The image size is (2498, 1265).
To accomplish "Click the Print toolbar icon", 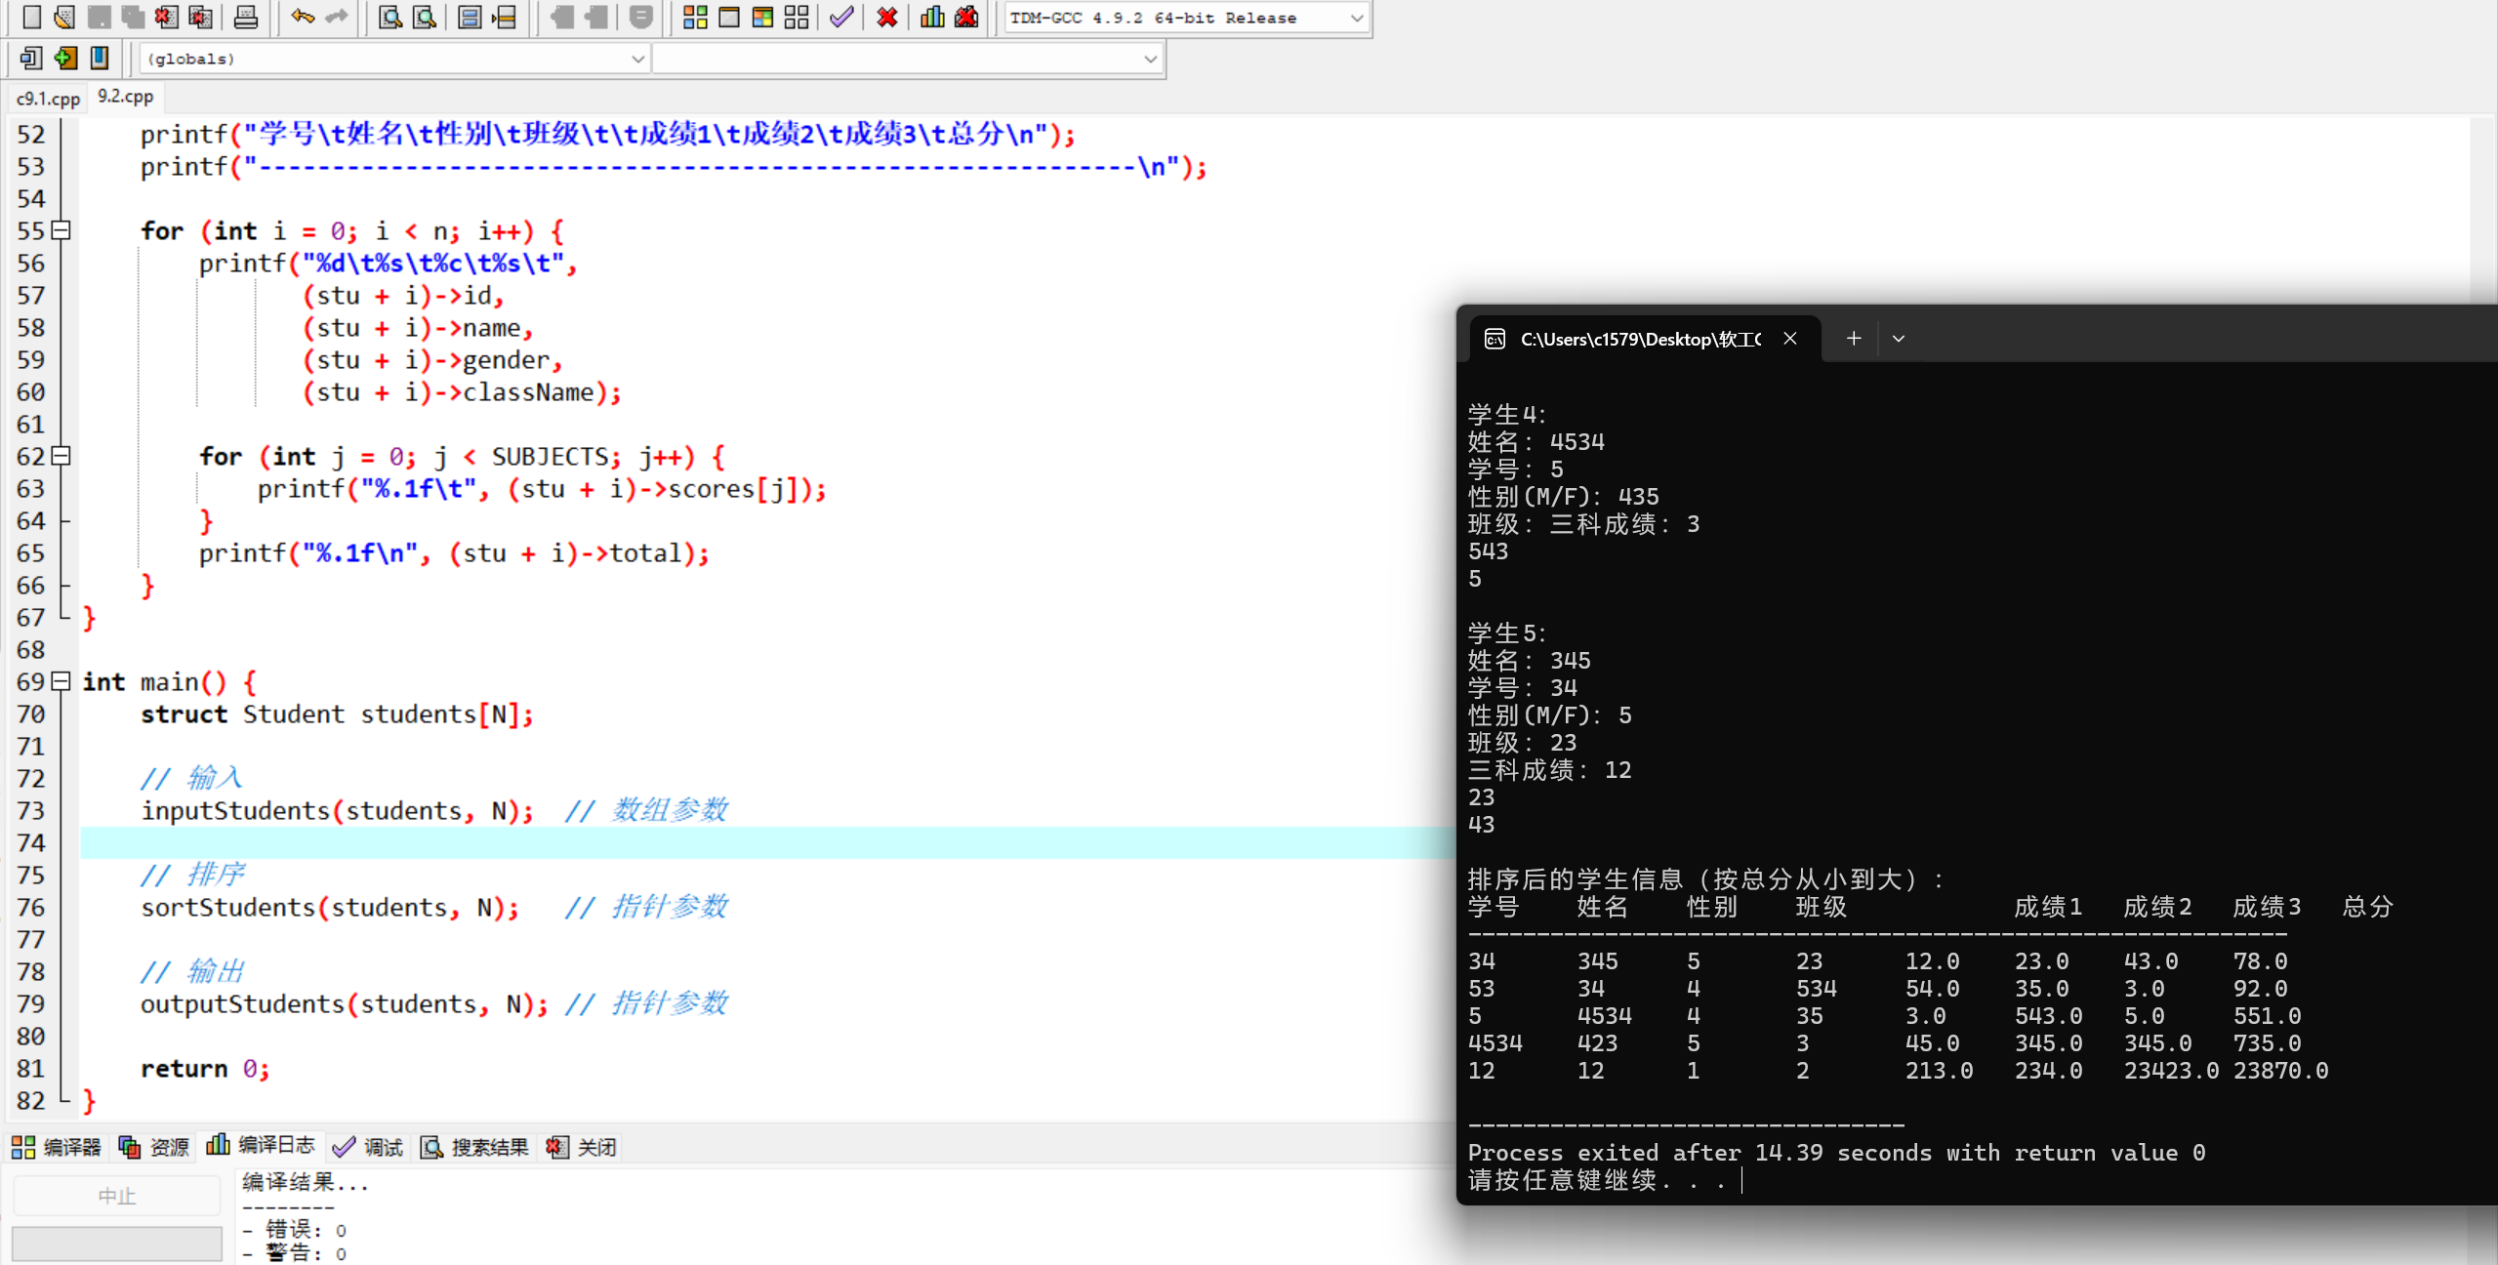I will tap(245, 17).
